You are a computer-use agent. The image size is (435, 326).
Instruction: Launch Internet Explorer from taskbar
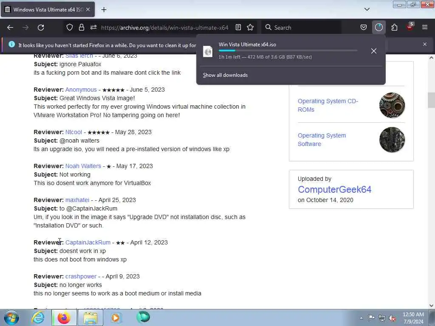coord(38,318)
